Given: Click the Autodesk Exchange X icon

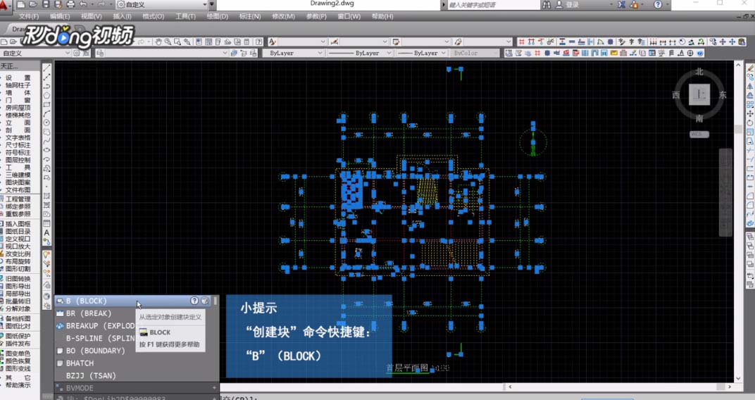Looking at the screenshot, I should 622,4.
